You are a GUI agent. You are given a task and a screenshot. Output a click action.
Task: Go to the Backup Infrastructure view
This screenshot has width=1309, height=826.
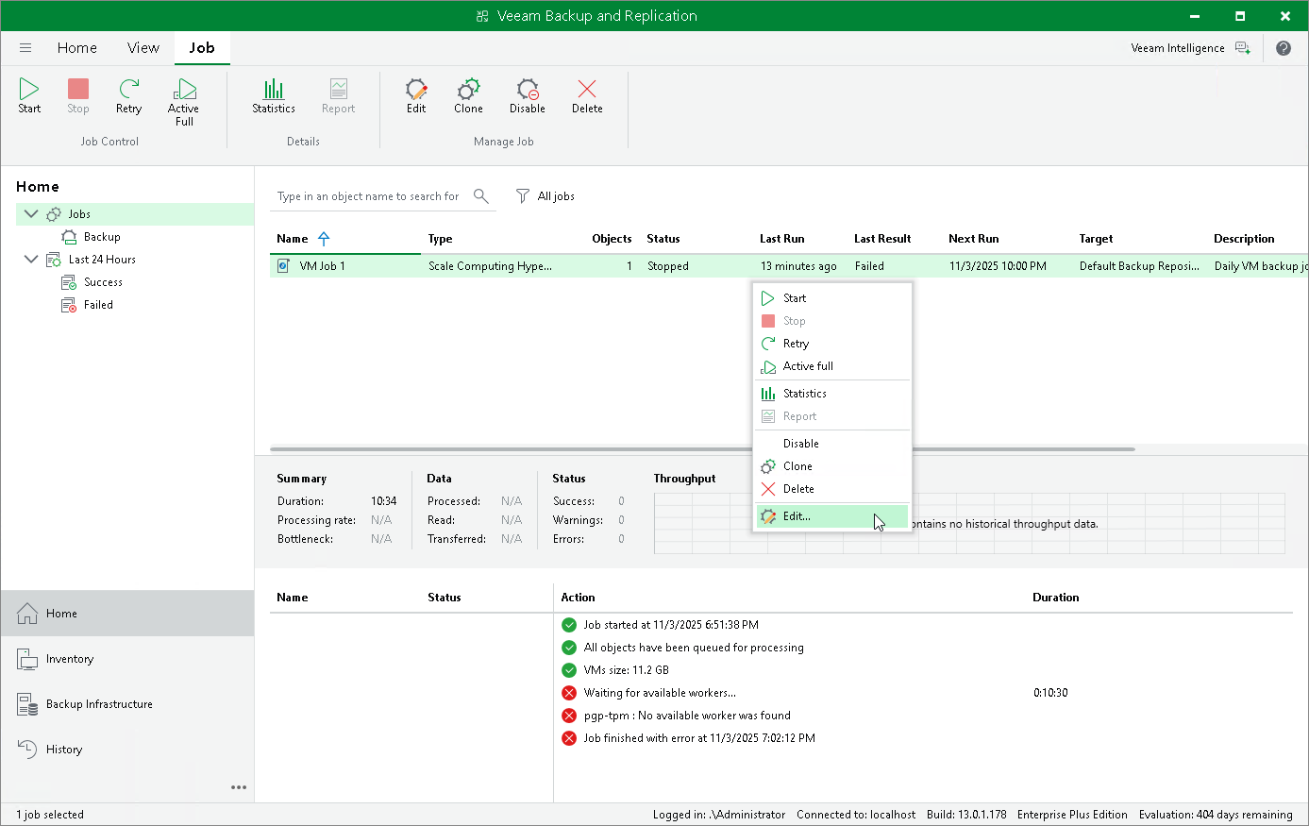tap(99, 704)
